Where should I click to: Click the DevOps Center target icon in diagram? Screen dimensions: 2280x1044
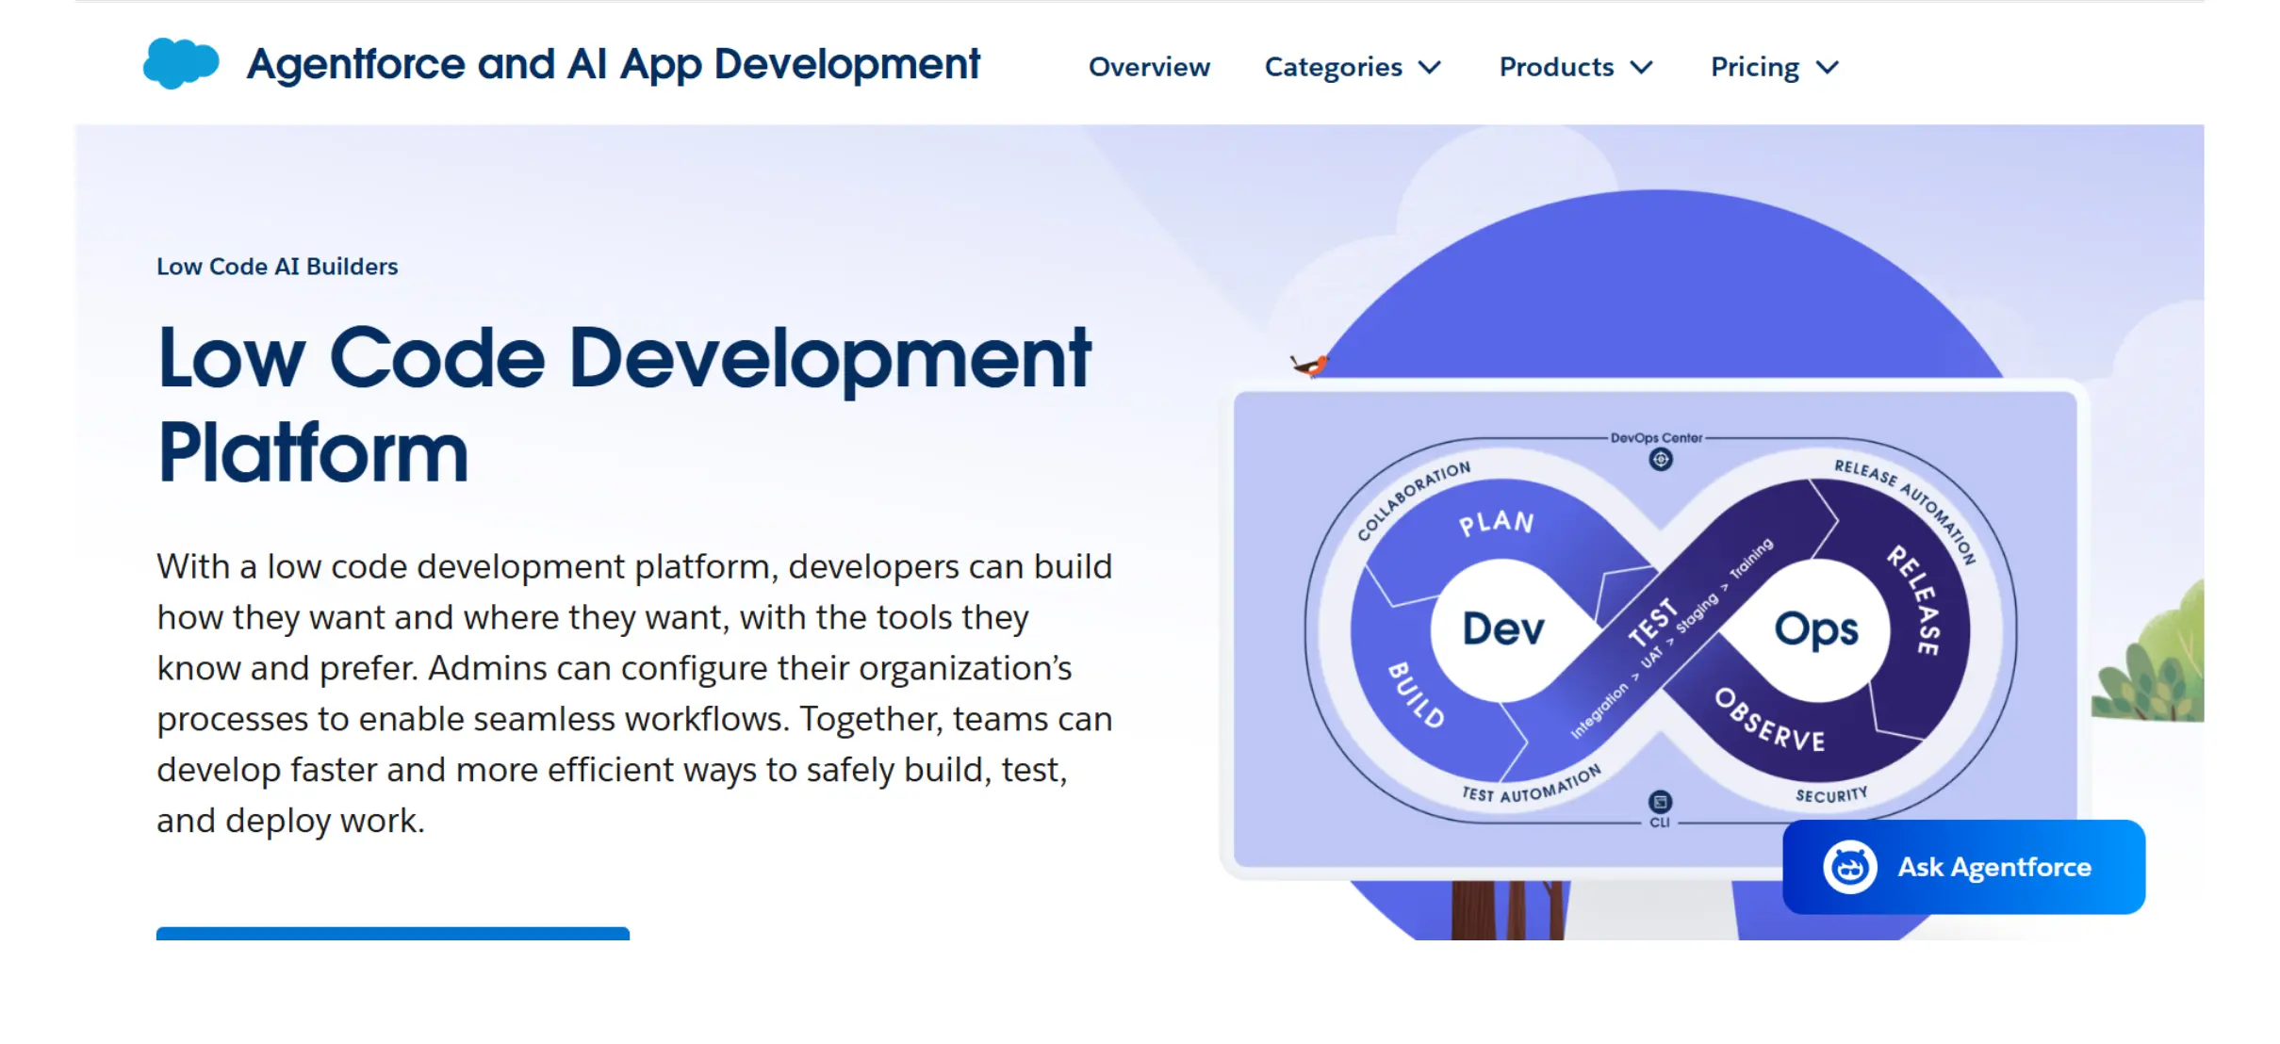1661,459
